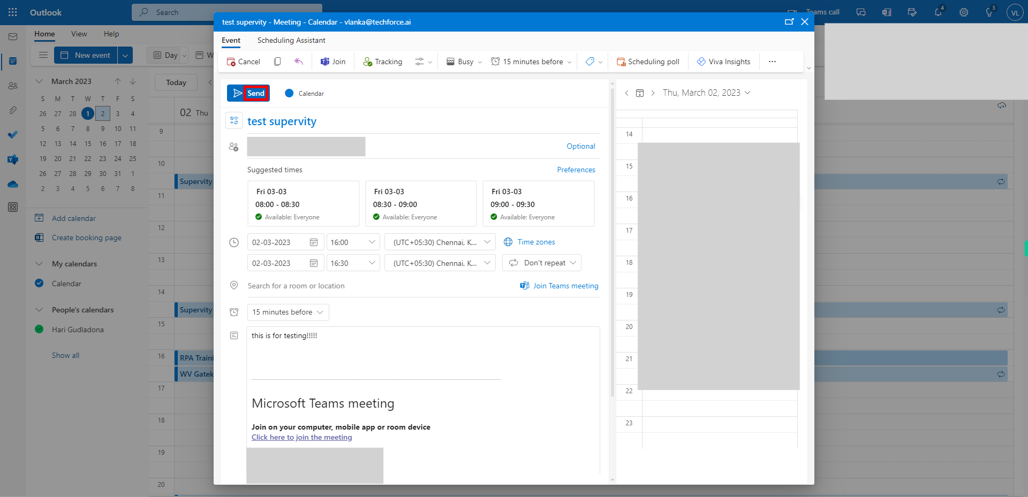Image resolution: width=1028 pixels, height=497 pixels.
Task: Click the reply arrow icon in meeting toolbar
Action: (299, 62)
